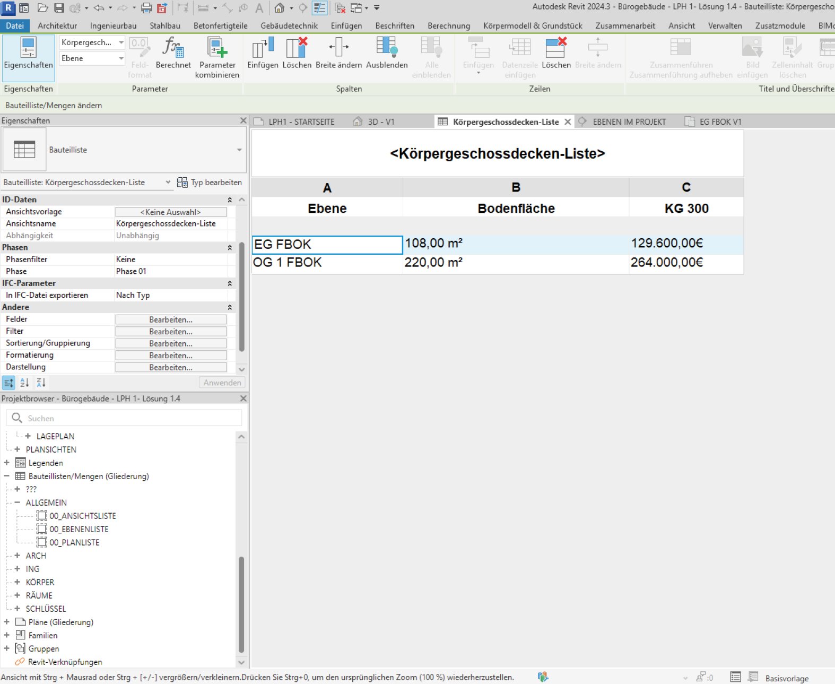835x684 pixels.
Task: Select the OG 1 FBOK schedule cell
Action: coord(327,263)
